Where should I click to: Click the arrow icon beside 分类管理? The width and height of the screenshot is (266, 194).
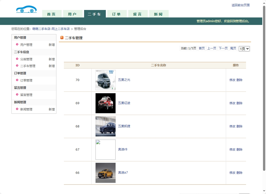tap(17, 59)
